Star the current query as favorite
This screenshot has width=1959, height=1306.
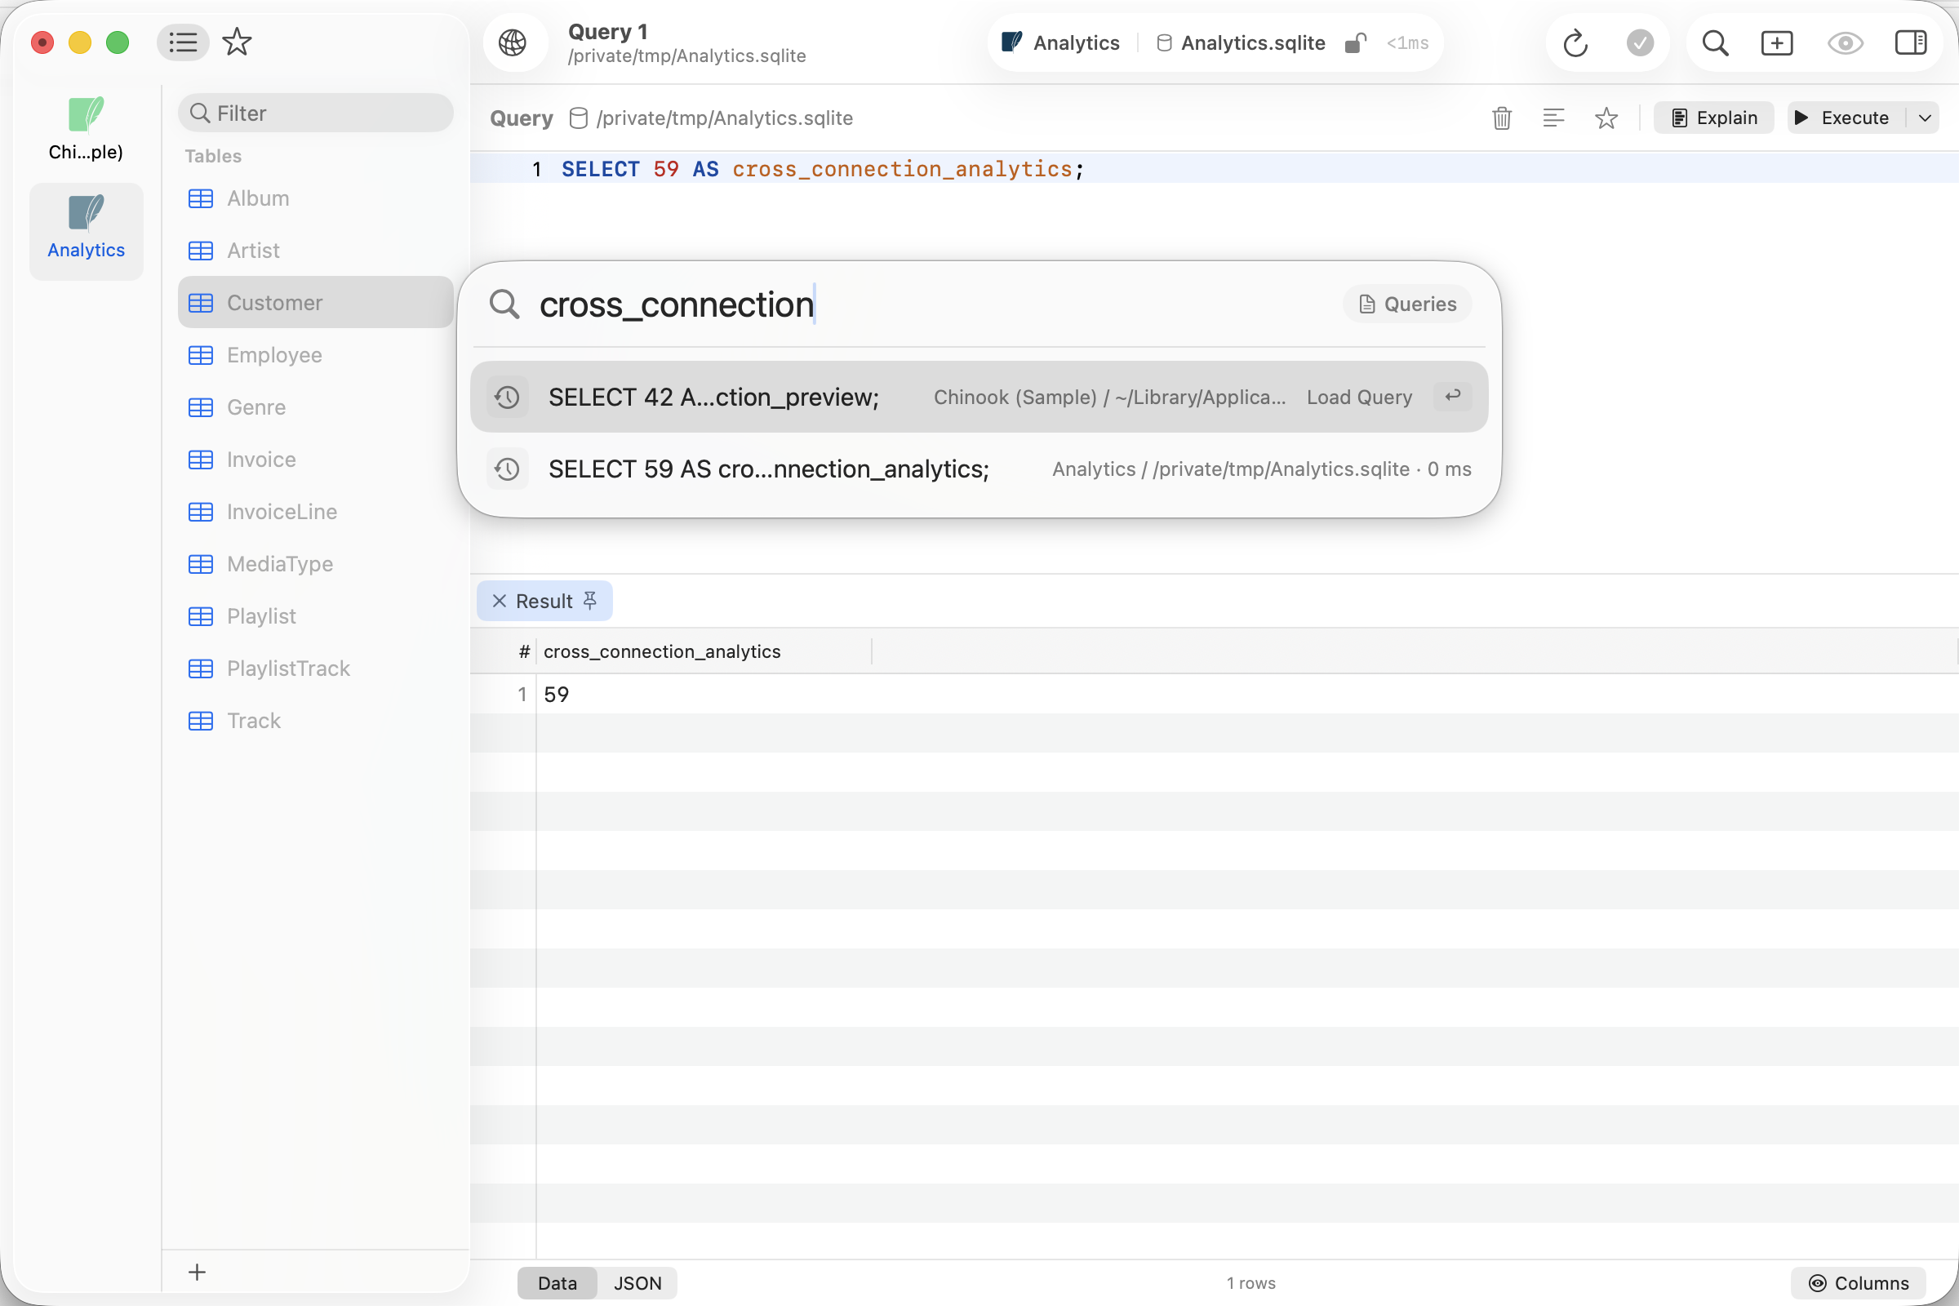pyautogui.click(x=1606, y=118)
